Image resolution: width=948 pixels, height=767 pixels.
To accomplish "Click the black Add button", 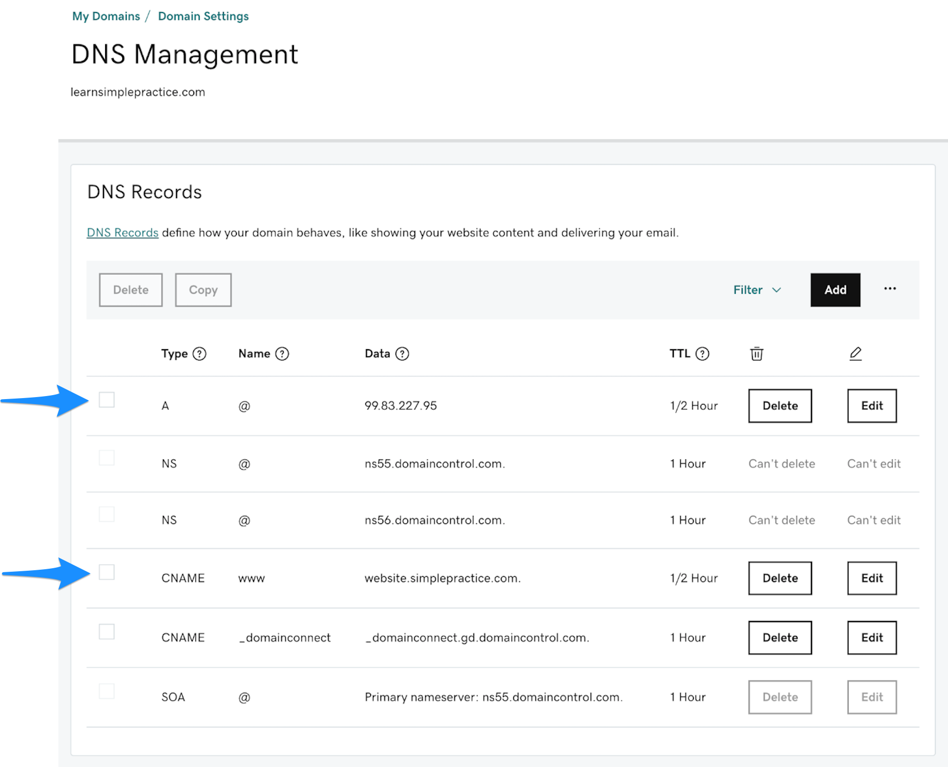I will [835, 290].
